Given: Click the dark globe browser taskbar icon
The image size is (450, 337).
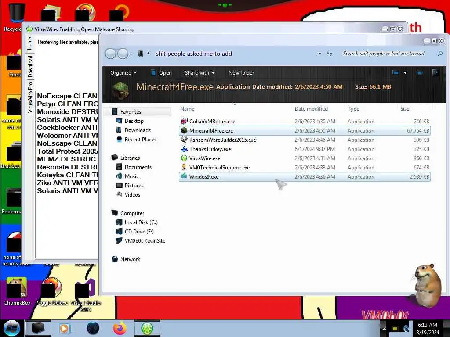Looking at the screenshot, I should (93, 328).
